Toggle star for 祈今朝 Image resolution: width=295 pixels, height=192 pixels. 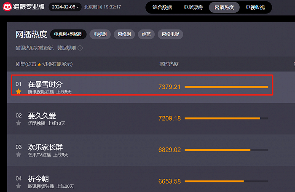click(x=19, y=186)
